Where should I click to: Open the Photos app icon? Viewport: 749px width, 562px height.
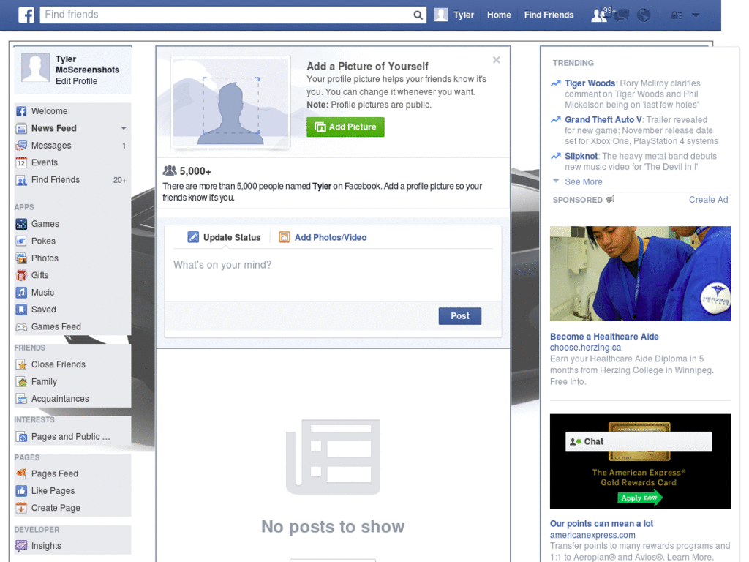click(21, 258)
